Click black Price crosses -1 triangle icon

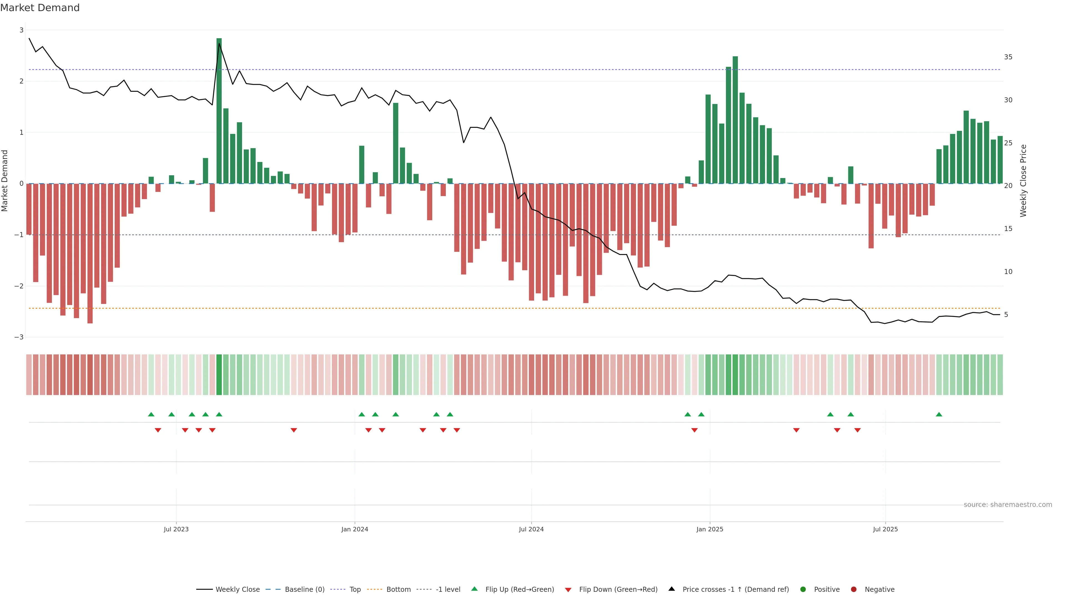coord(672,589)
